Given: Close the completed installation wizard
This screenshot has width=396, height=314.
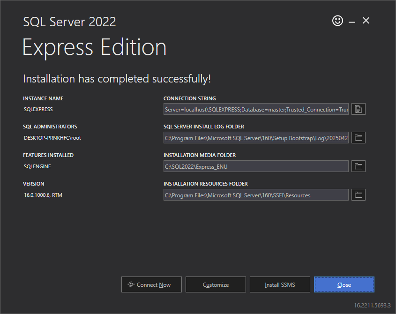Looking at the screenshot, I should click(344, 284).
